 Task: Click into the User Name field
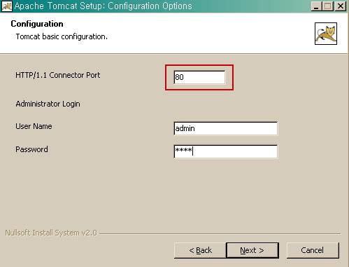(x=226, y=128)
